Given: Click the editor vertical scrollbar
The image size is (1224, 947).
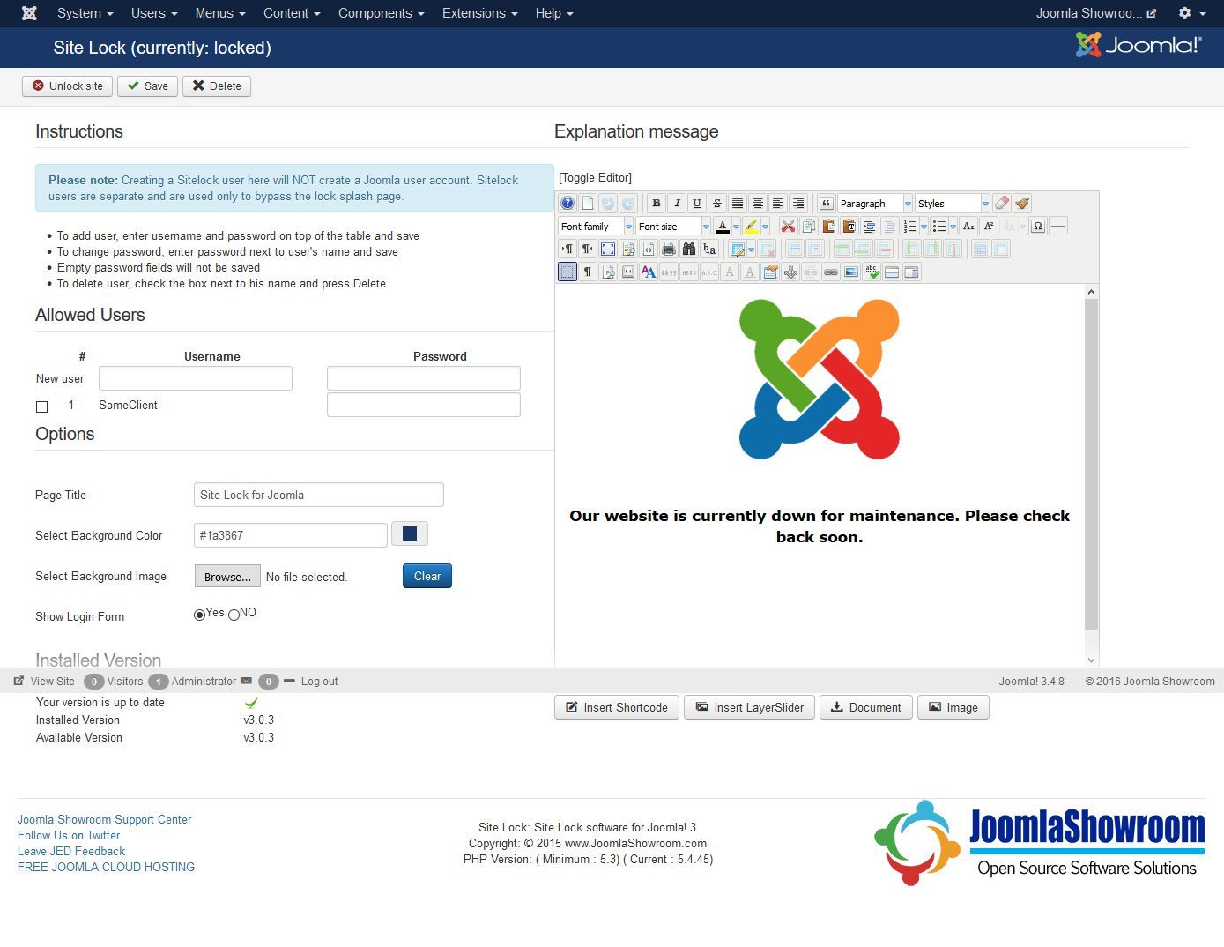Looking at the screenshot, I should coord(1091,465).
